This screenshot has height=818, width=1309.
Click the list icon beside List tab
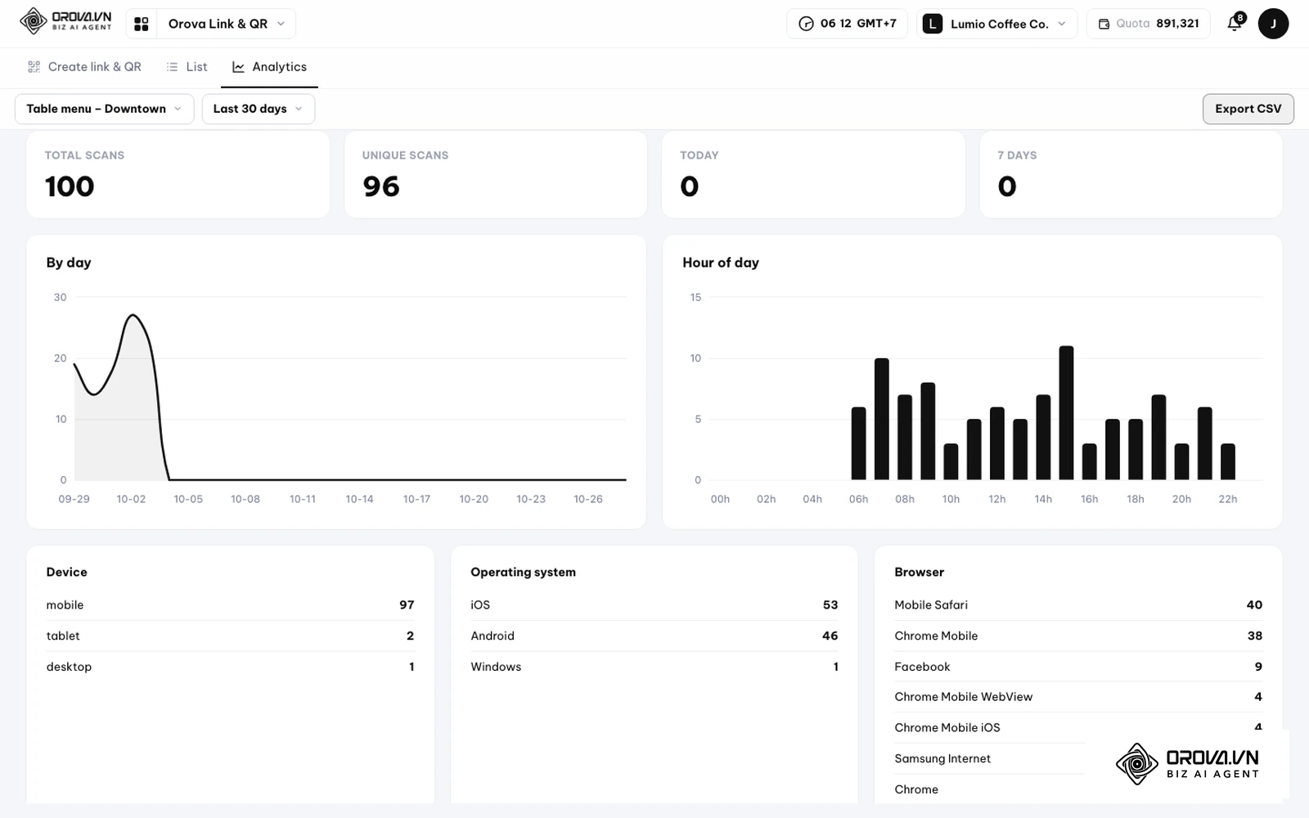coord(172,67)
